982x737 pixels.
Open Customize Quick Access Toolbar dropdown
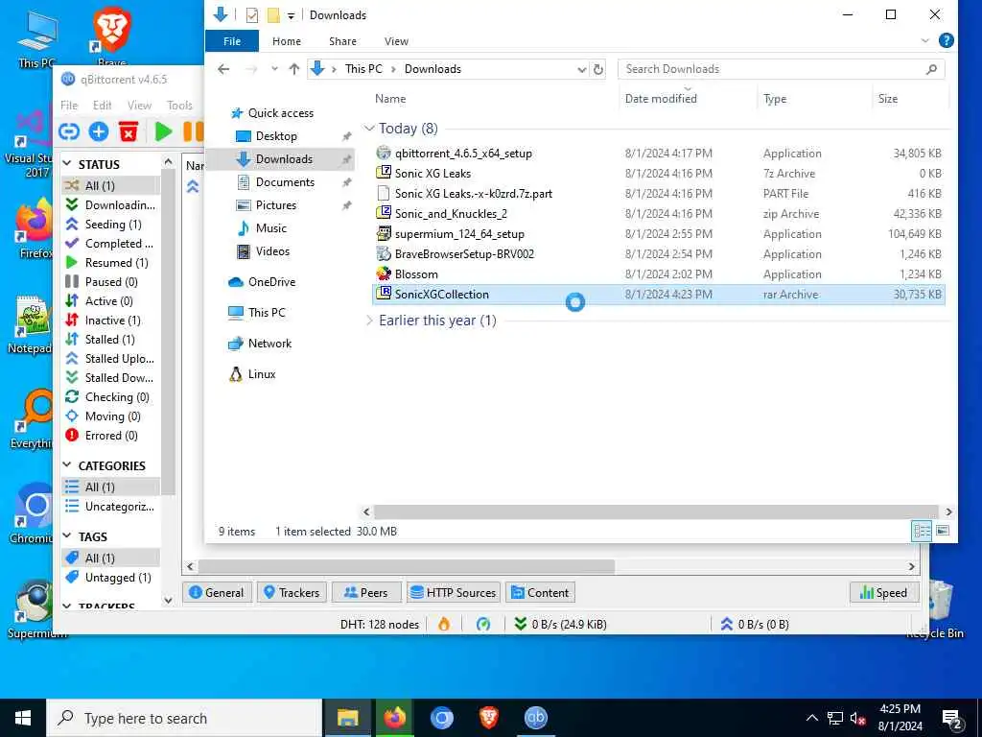point(292,15)
